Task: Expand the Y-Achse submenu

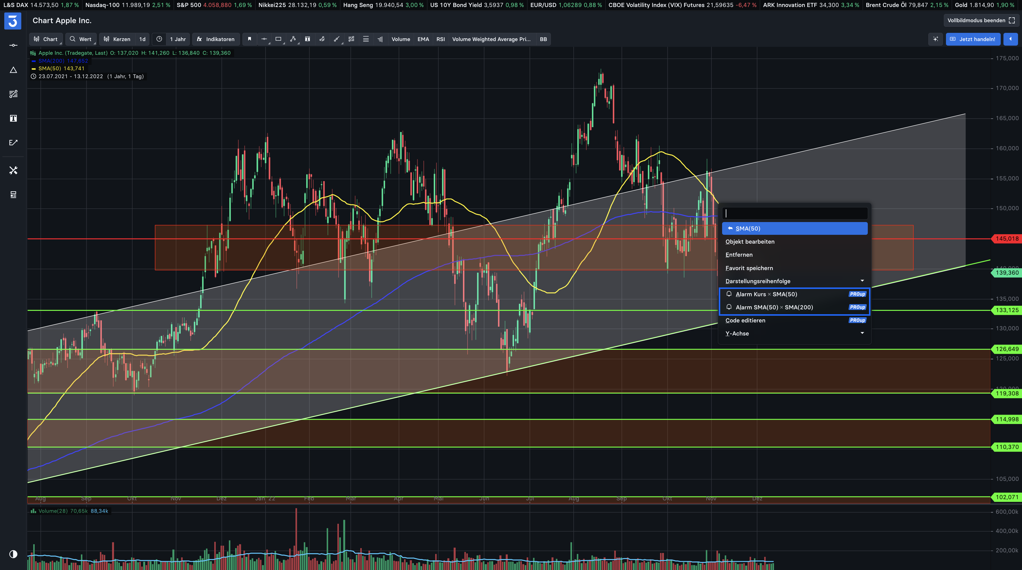Action: tap(795, 333)
